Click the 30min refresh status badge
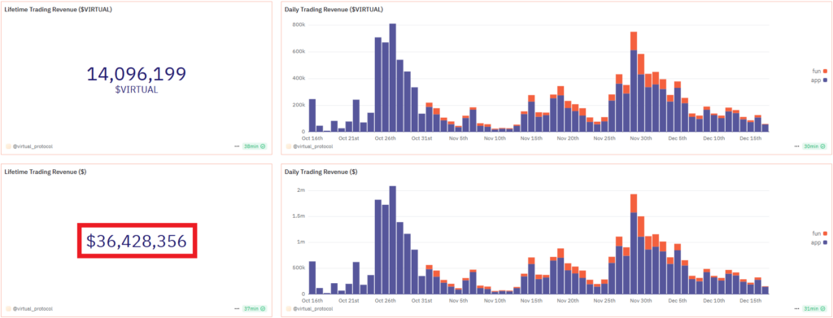 click(813, 146)
